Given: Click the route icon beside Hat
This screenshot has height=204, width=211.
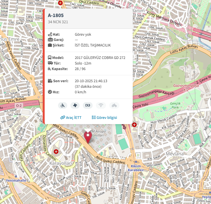Looking at the screenshot, I should pyautogui.click(x=50, y=34).
